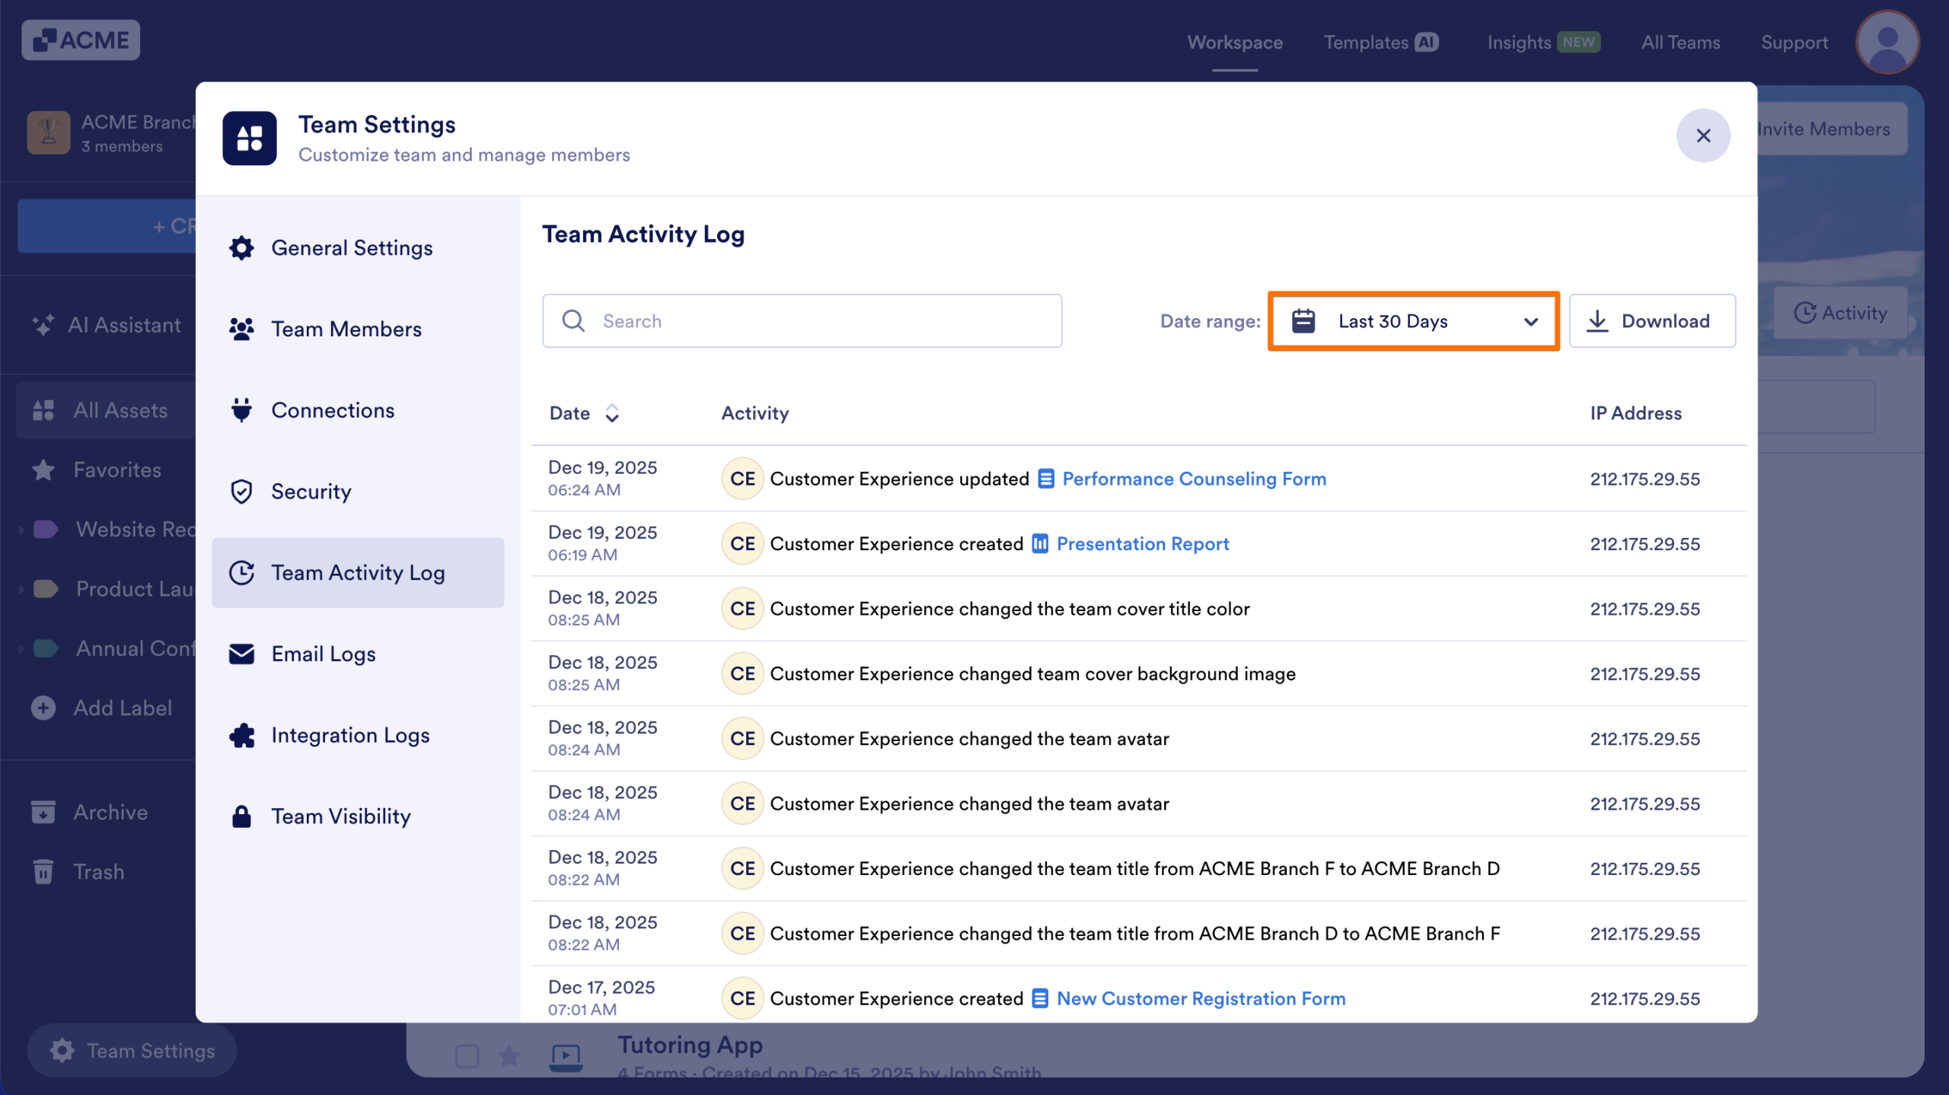Switch to the Workspace tab
The height and width of the screenshot is (1095, 1949).
[x=1233, y=43]
